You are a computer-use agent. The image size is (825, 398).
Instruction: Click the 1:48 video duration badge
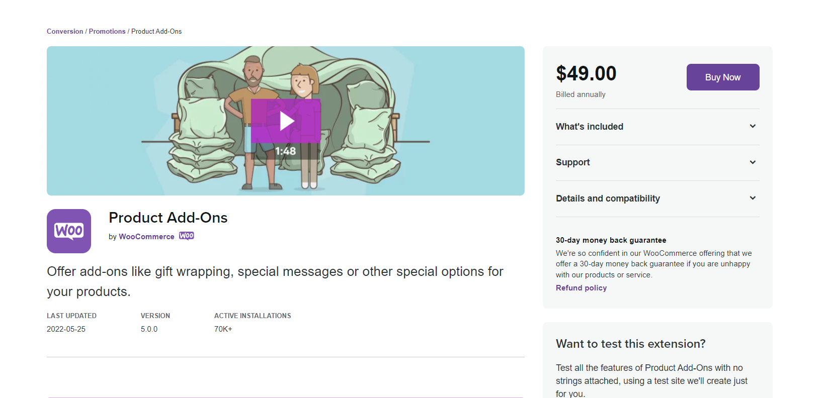(x=285, y=150)
